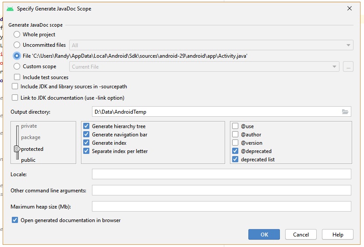Open the Custom scope Current File dropdown

click(204, 67)
